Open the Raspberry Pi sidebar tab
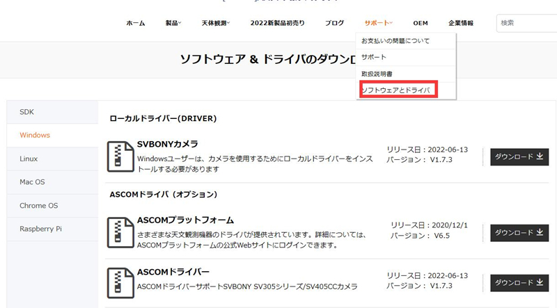 pyautogui.click(x=40, y=228)
